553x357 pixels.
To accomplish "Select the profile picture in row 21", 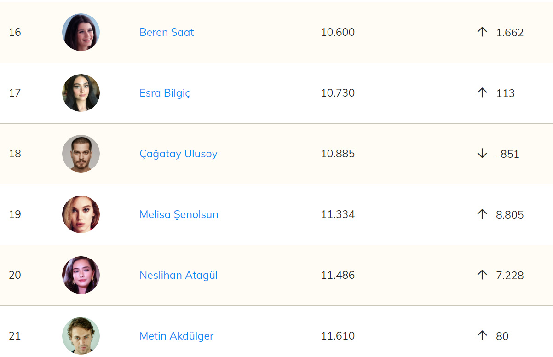I will pyautogui.click(x=81, y=336).
